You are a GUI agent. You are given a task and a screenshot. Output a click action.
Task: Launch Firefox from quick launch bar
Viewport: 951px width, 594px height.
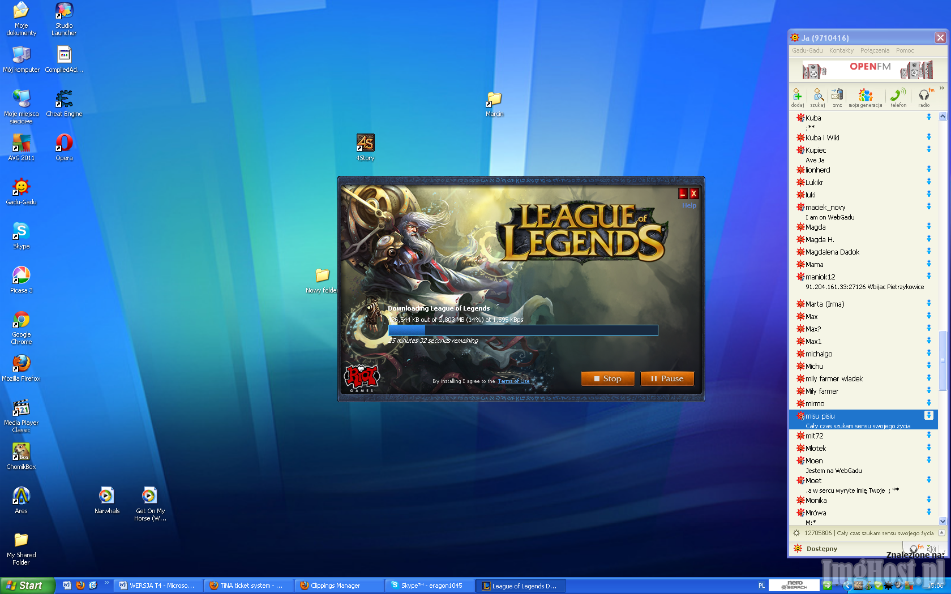point(80,586)
